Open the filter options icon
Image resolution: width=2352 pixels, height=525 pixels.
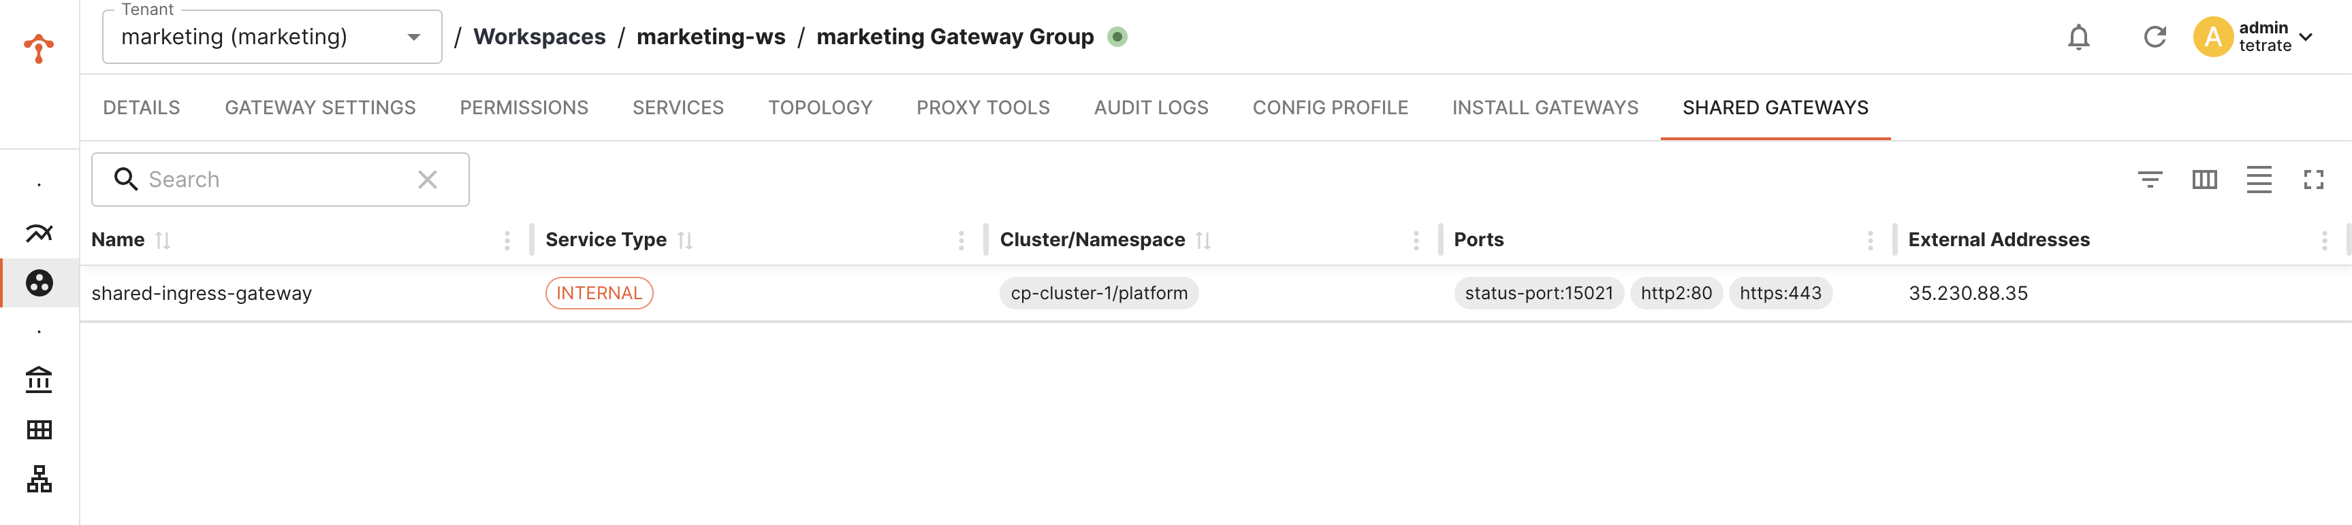2152,180
